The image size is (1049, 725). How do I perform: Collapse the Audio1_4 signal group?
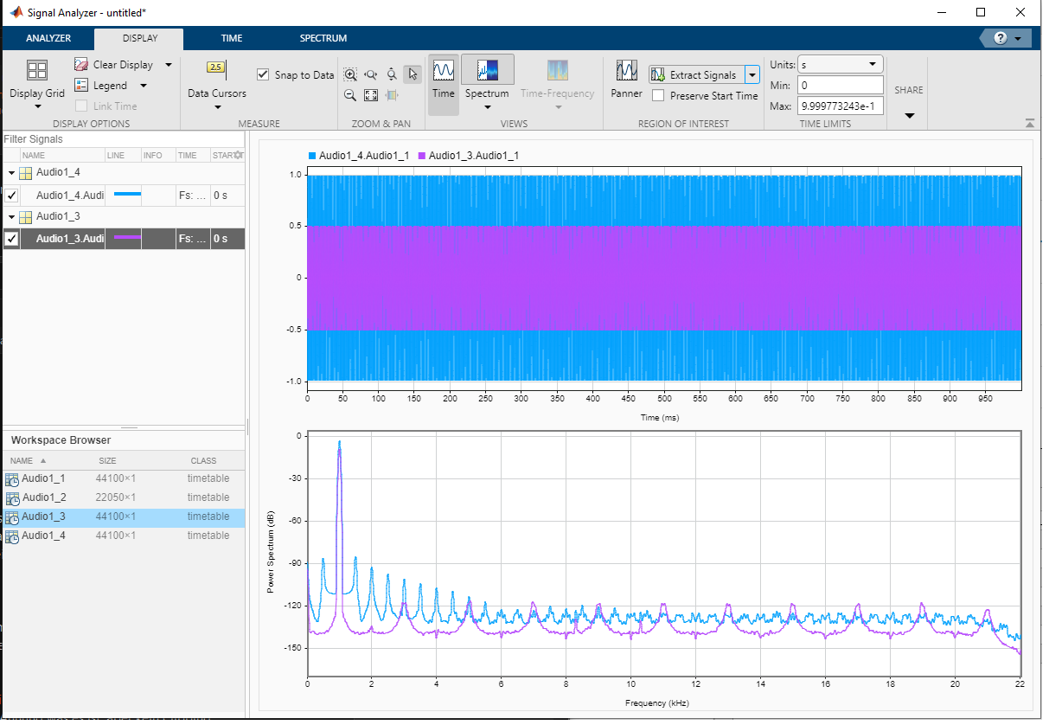tap(11, 173)
